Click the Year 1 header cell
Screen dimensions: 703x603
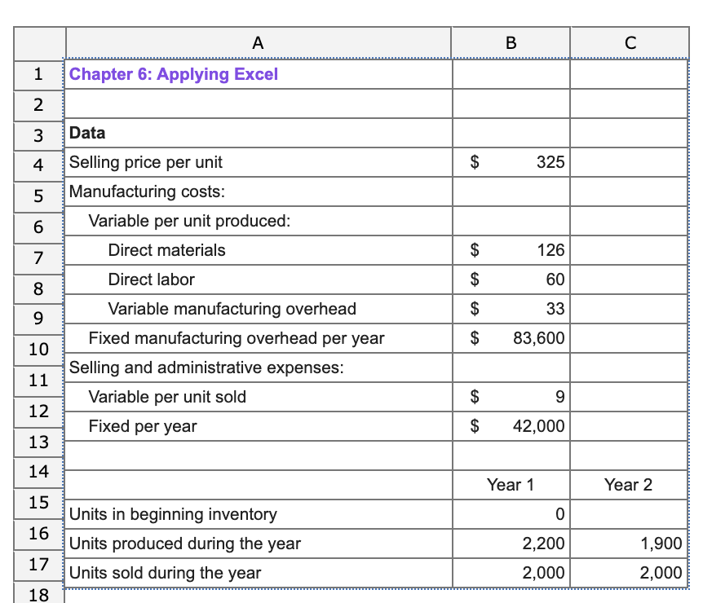[x=510, y=485]
